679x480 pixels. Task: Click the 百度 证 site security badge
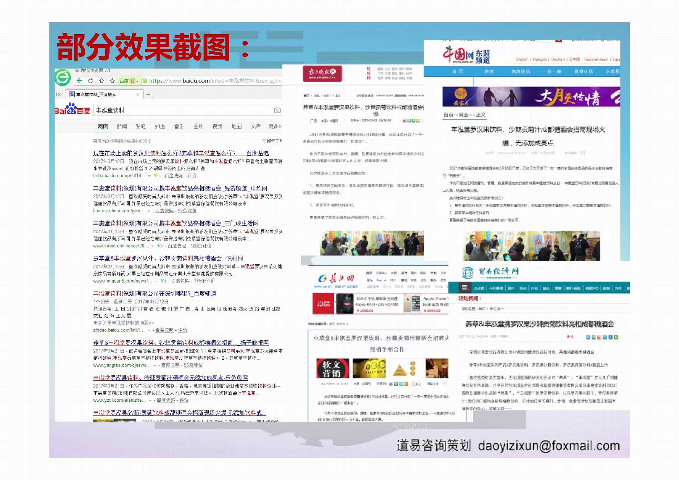[129, 81]
